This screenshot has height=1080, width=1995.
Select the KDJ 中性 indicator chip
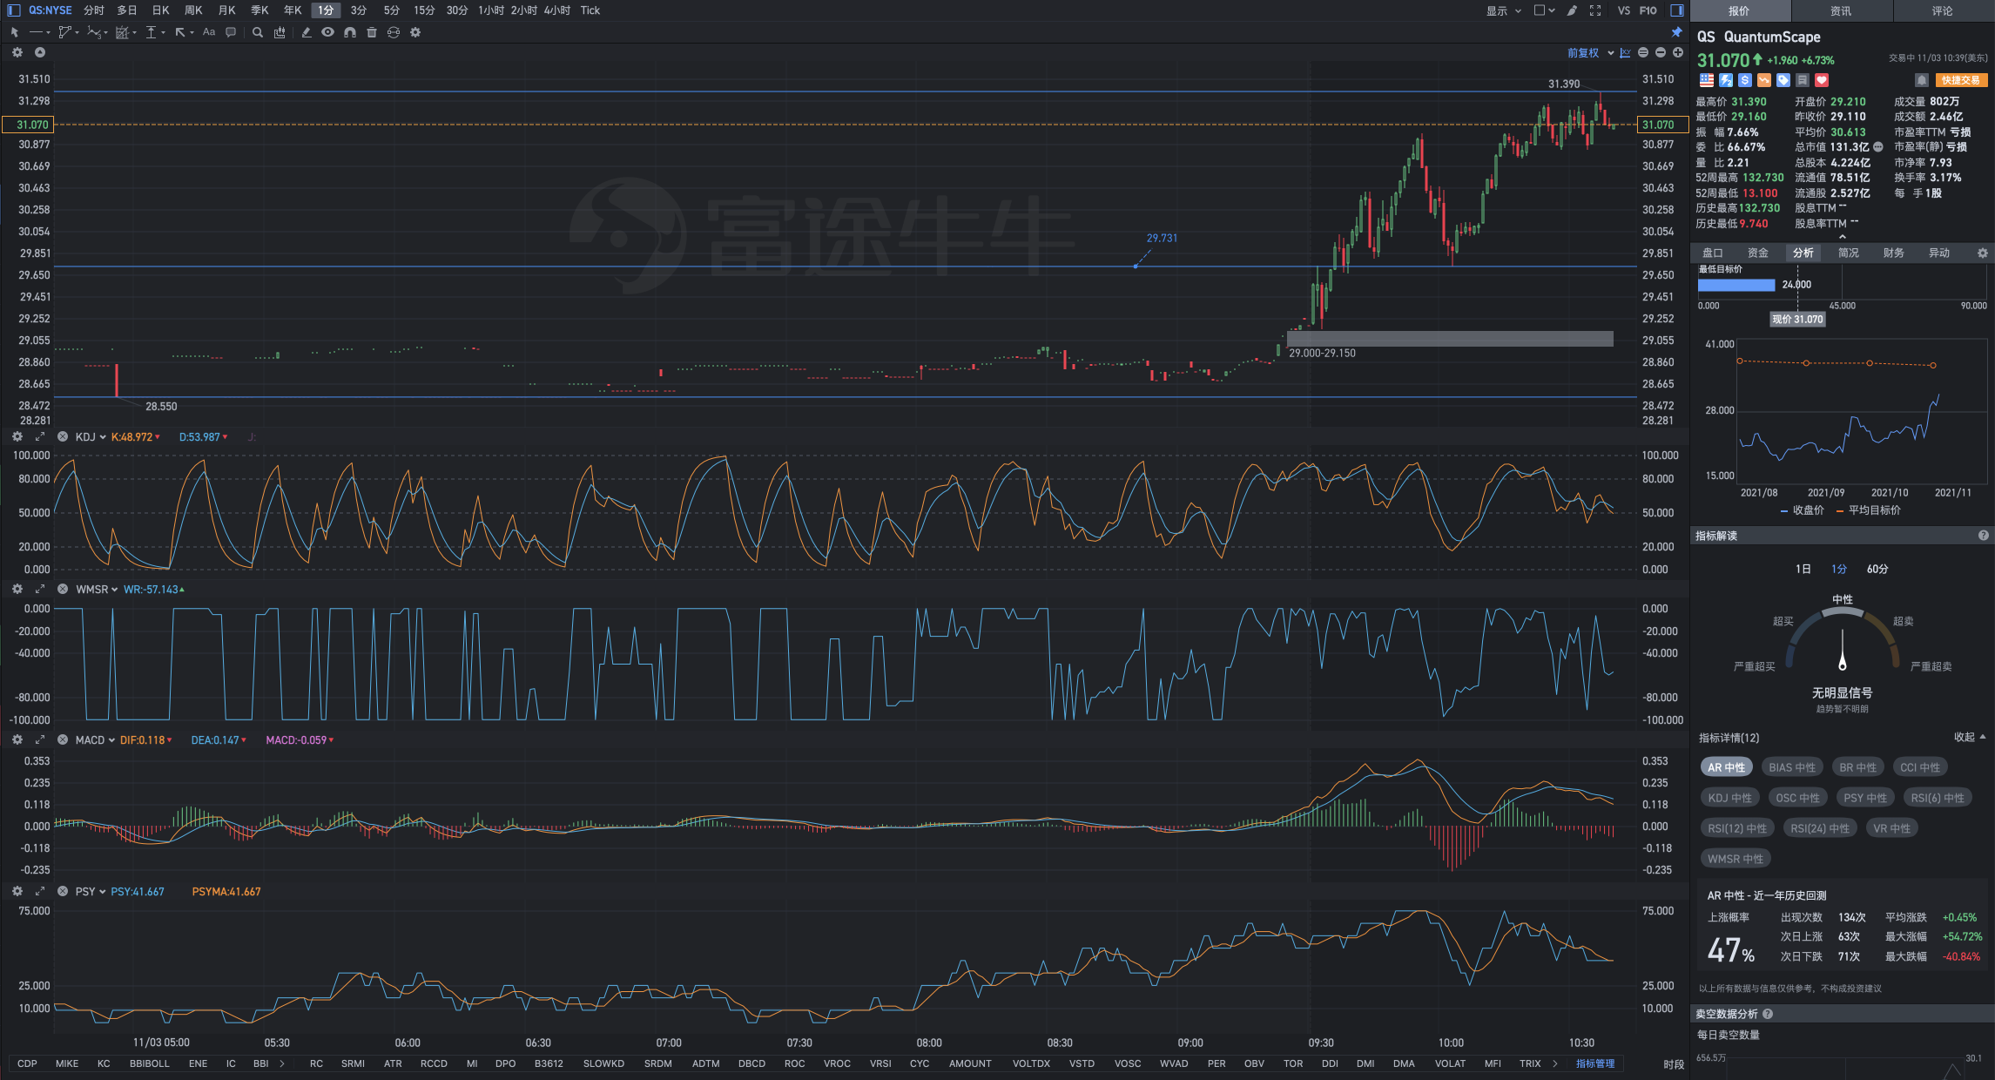pos(1730,798)
